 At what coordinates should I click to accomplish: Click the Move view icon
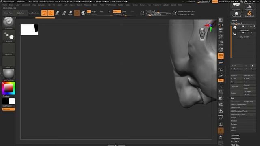[221, 98]
